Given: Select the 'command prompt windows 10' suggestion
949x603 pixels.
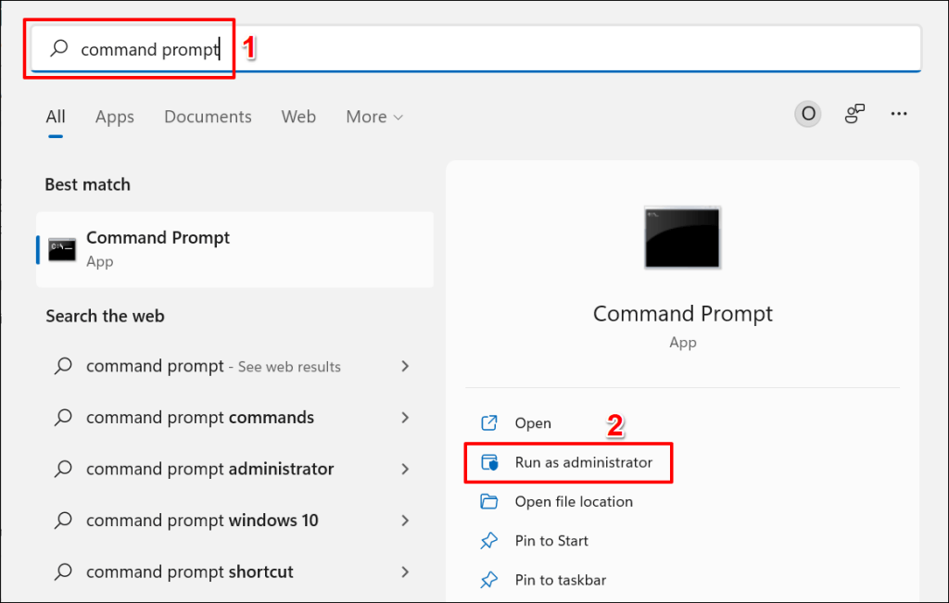Looking at the screenshot, I should coord(201,520).
